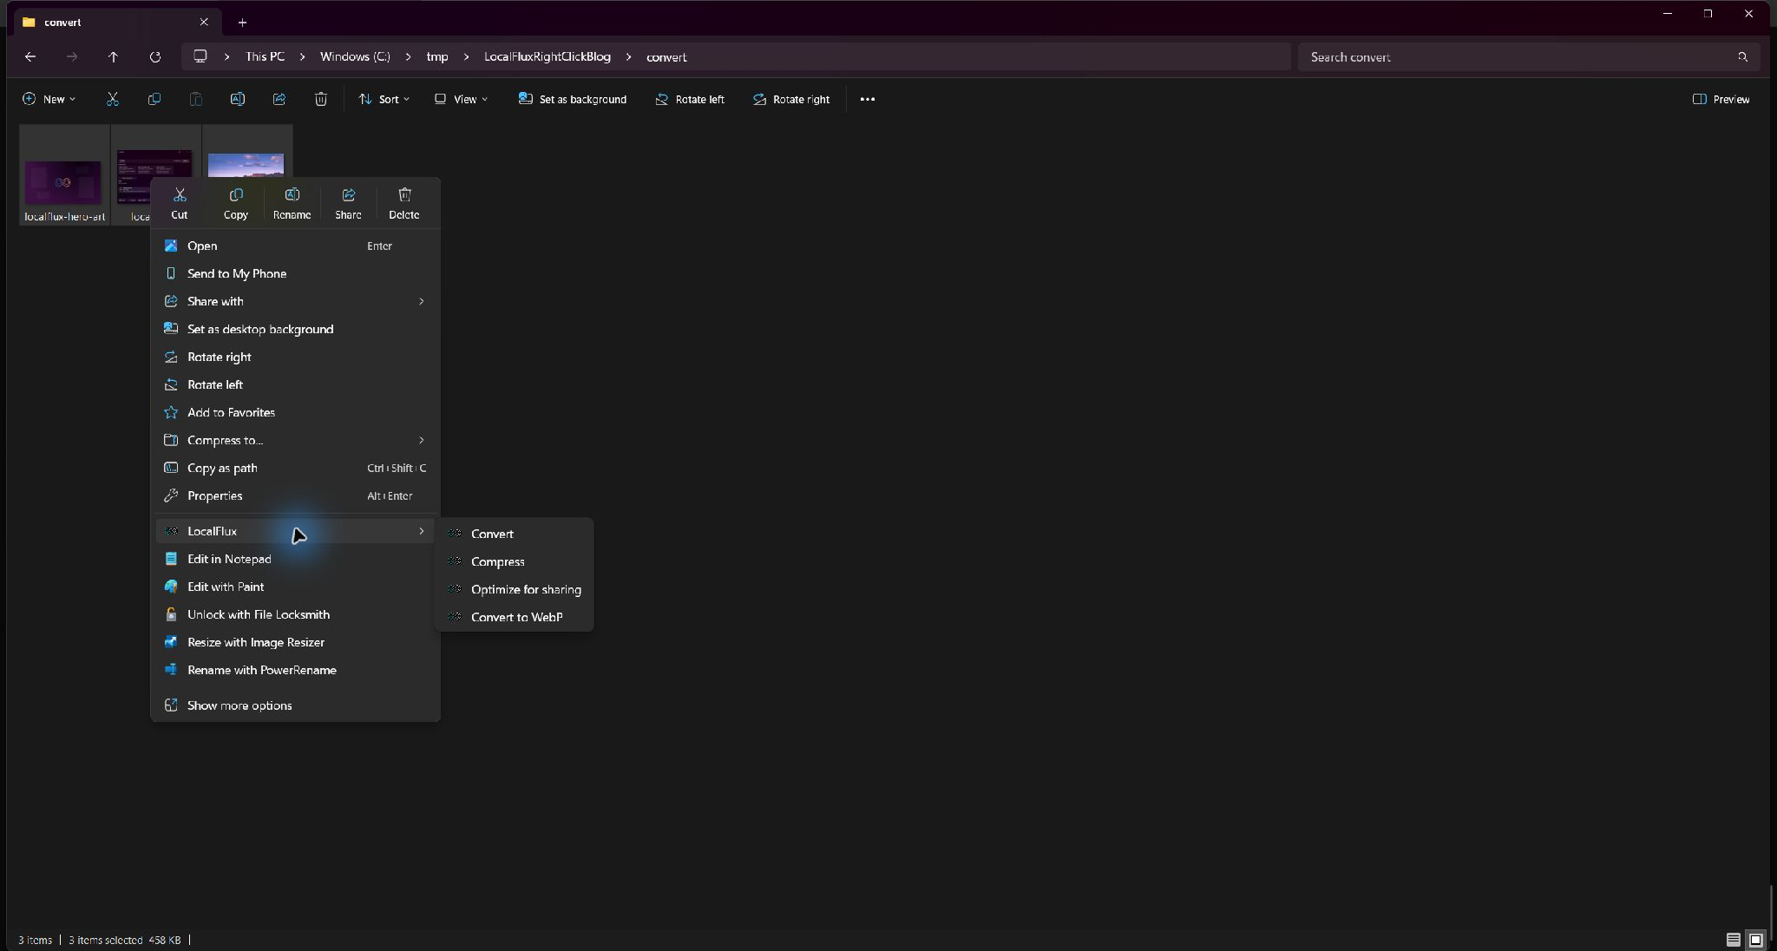Choose Edit with Paint
This screenshot has width=1777, height=951.
(x=295, y=587)
